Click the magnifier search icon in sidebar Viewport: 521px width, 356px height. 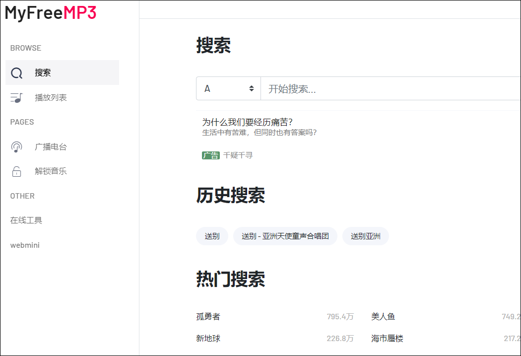17,73
